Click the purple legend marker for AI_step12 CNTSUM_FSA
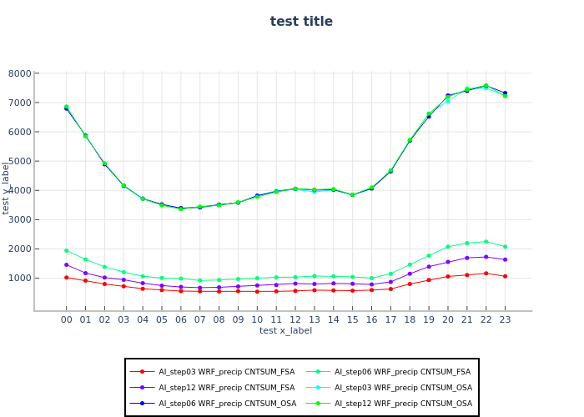The image size is (584, 417). (142, 387)
